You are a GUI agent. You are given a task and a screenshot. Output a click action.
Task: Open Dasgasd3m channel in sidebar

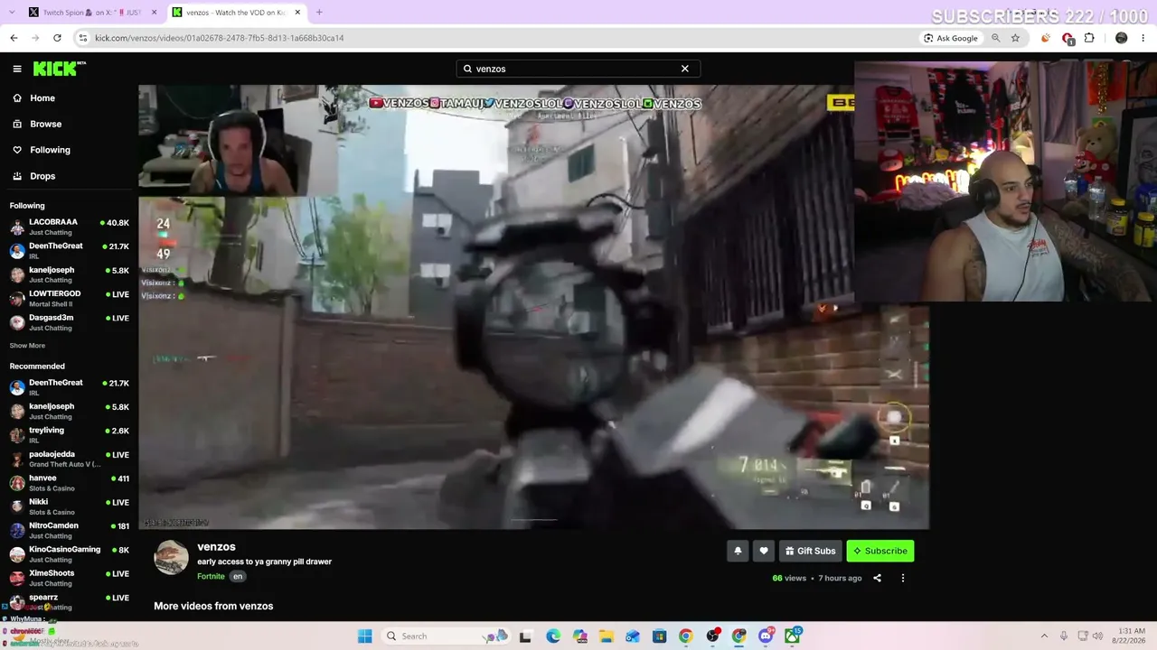coord(70,322)
